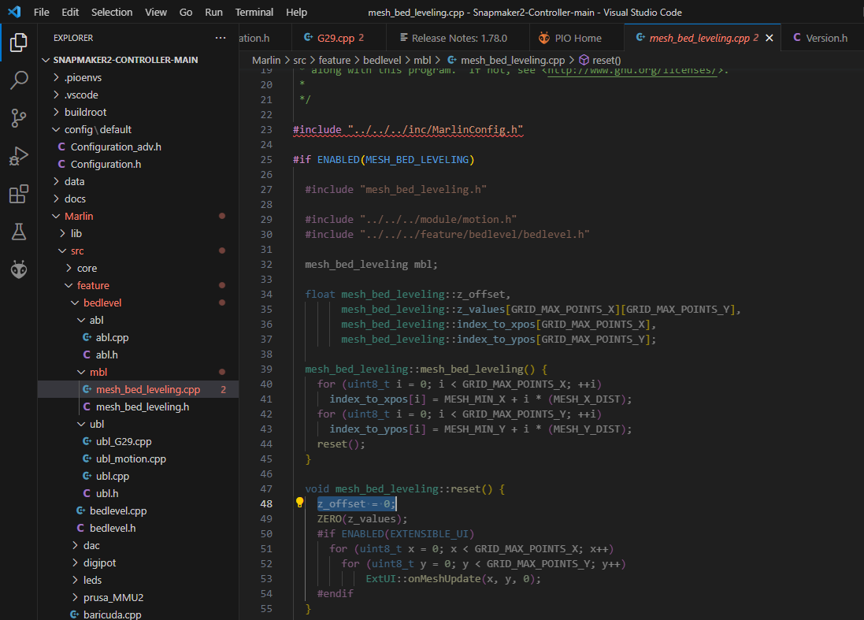Open Source Control view in activity bar
This screenshot has height=620, width=864.
click(19, 118)
